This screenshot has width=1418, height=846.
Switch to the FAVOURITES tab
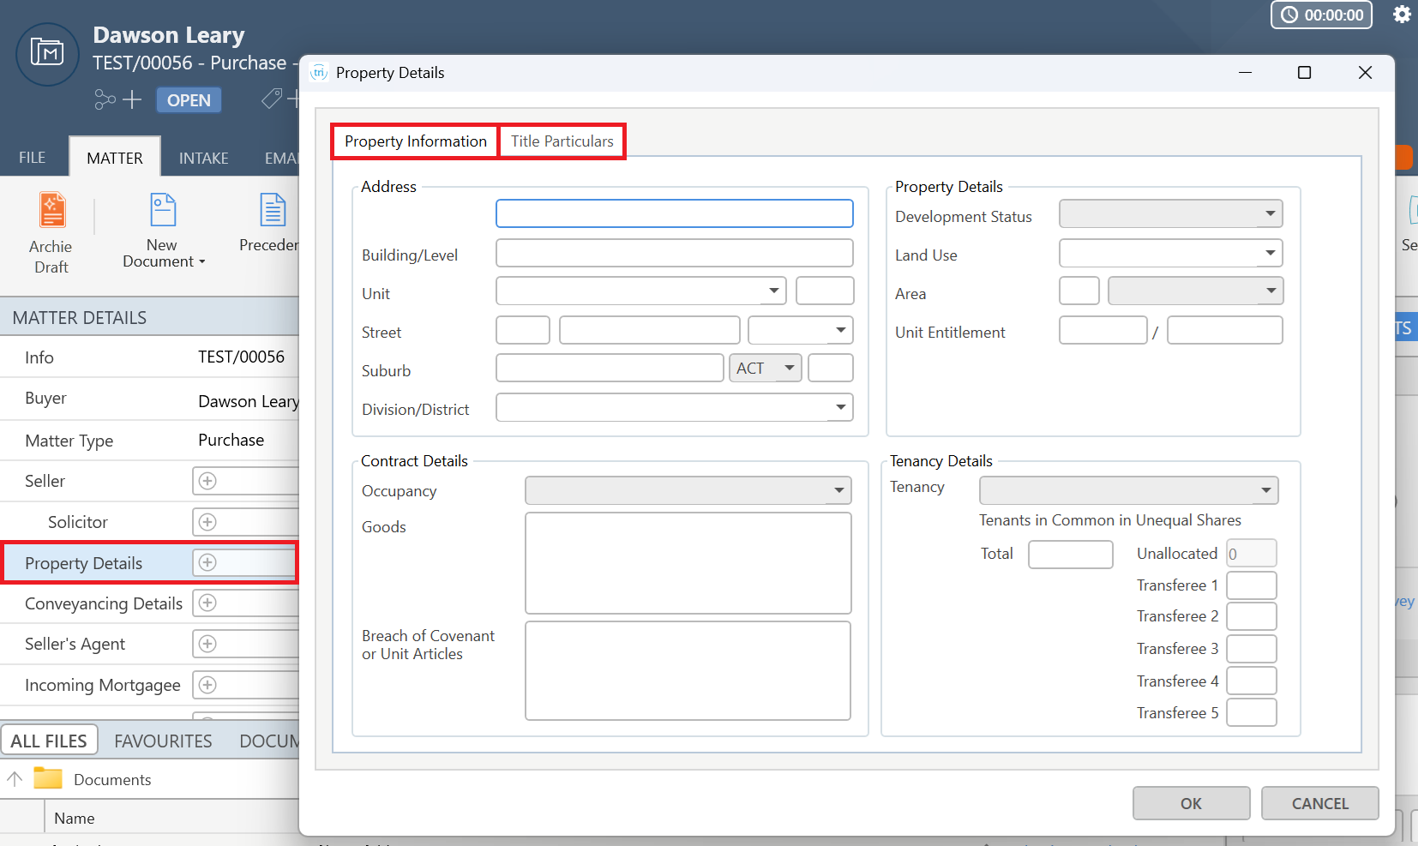tap(163, 741)
